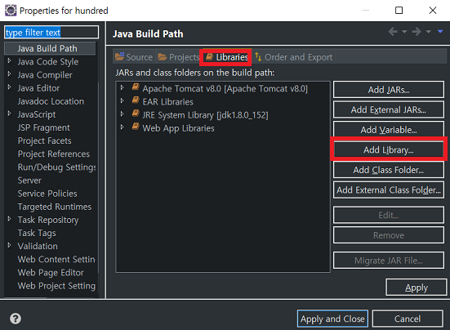Open Project References page
Image resolution: width=450 pixels, height=330 pixels.
(54, 154)
